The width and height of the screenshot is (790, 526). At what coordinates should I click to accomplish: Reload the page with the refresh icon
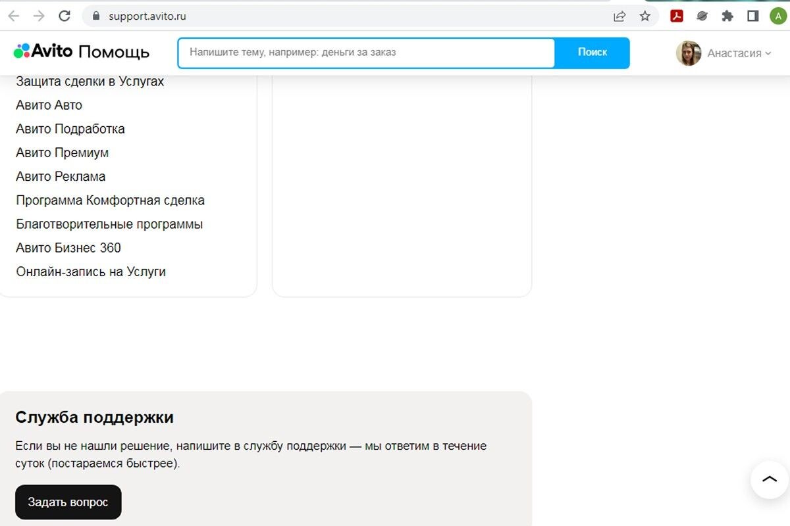tap(65, 16)
